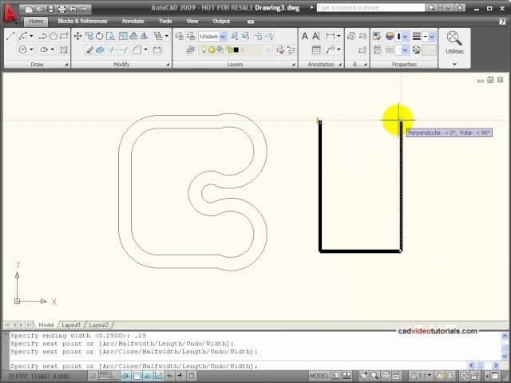Toggle Object Snap Tracking in status bar
This screenshot has height=383, width=511.
[x=148, y=376]
